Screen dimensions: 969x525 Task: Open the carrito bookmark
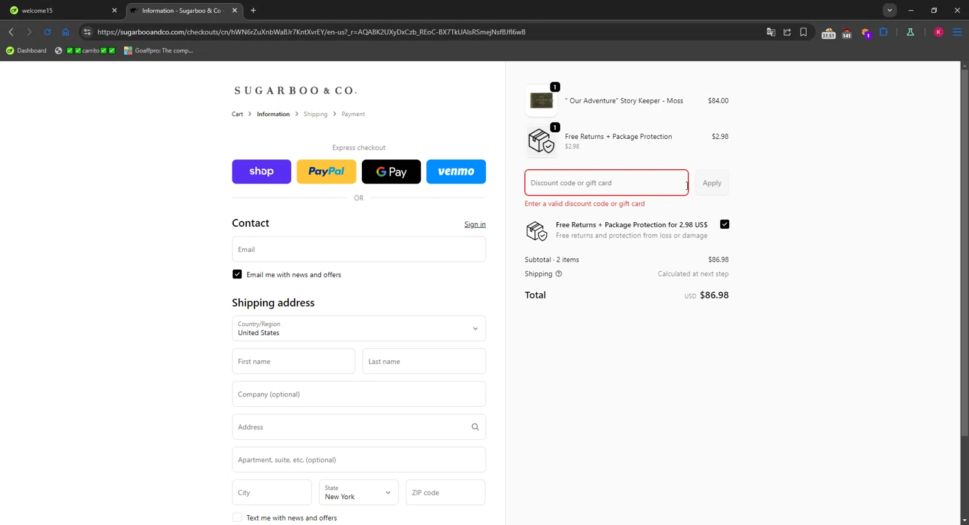tap(85, 50)
